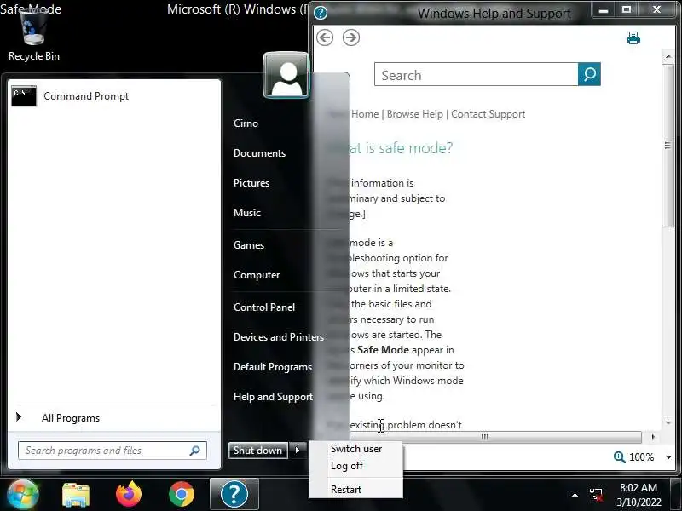The width and height of the screenshot is (682, 511).
Task: Open Documents from Start menu
Action: [x=259, y=153]
